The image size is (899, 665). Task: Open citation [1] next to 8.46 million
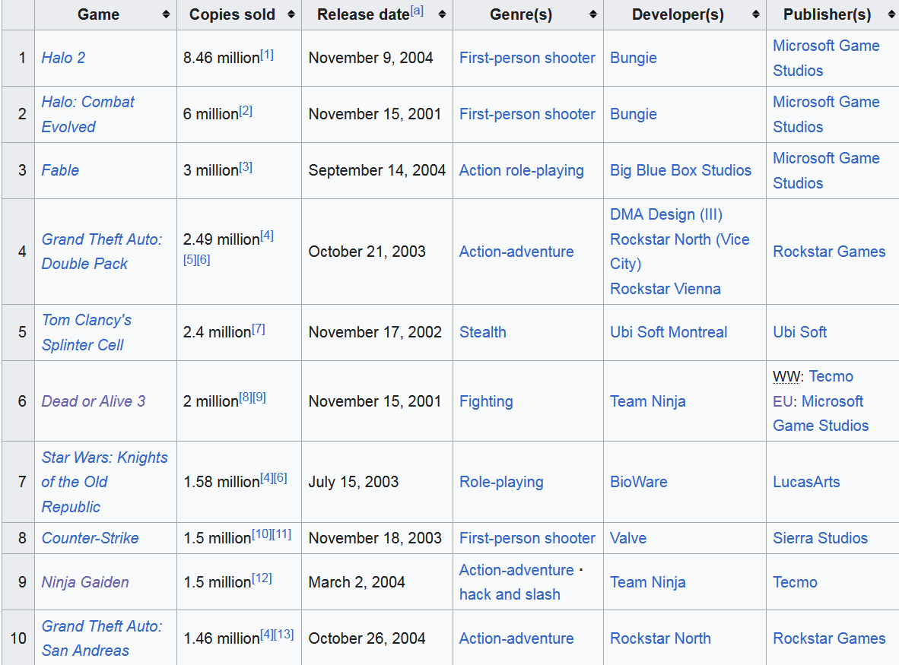coord(267,55)
